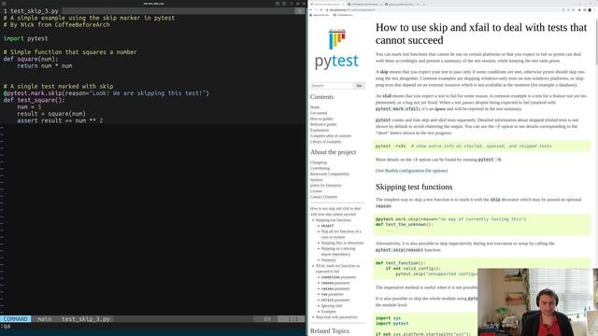
Task: Jump to Skipping files or directories
Action: pos(343,243)
